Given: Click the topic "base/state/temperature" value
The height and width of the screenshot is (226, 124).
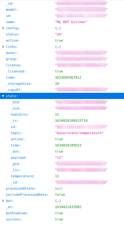Looking at the screenshot, I should coord(79,133).
